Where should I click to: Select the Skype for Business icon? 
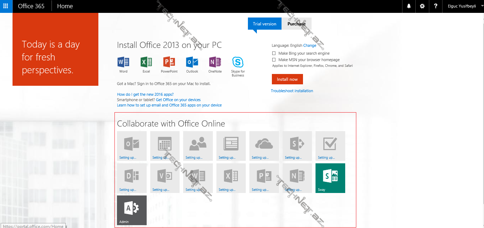pyautogui.click(x=238, y=63)
